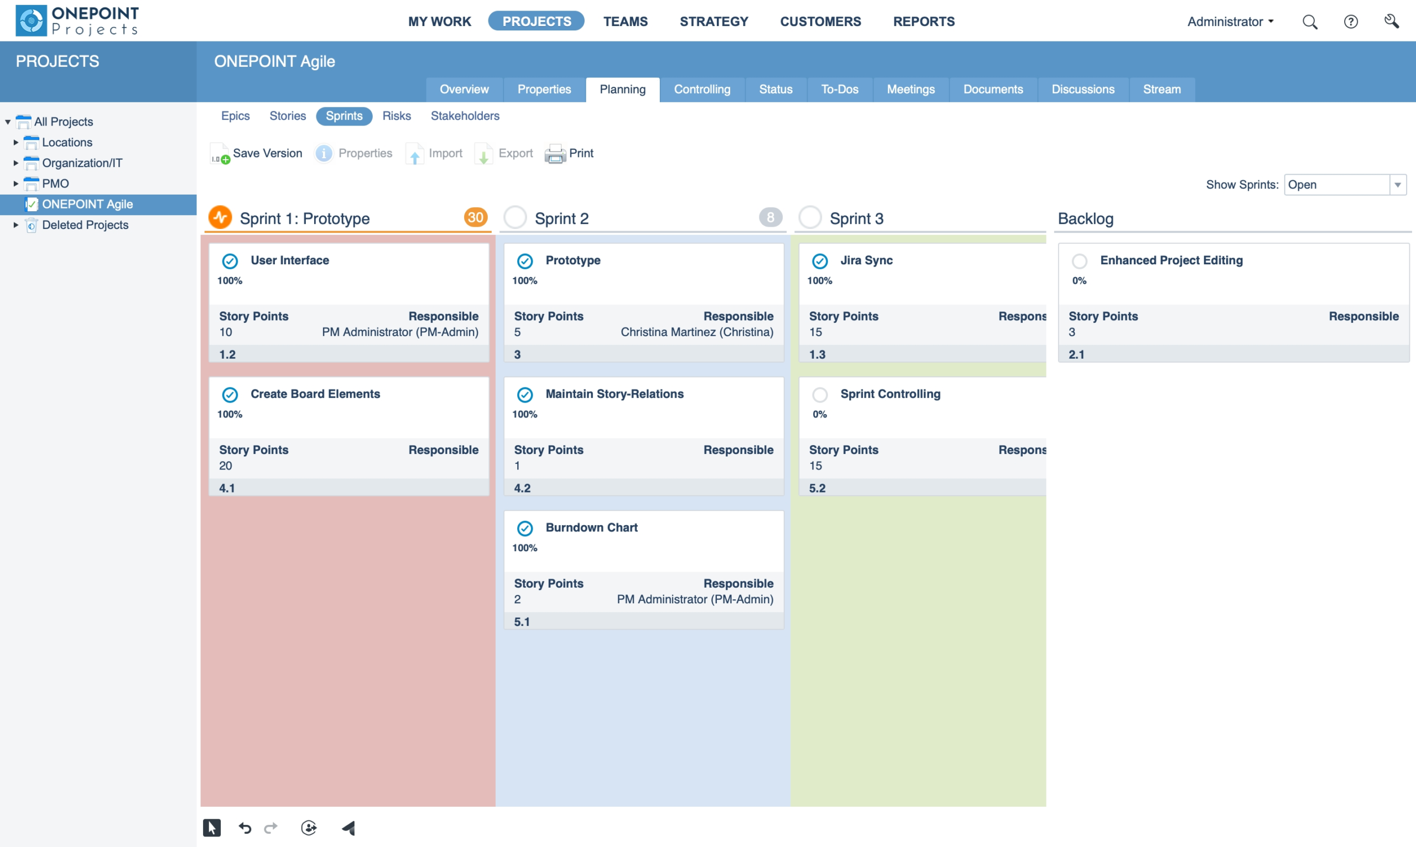
Task: Click the orange active indicator on Sprint 1
Action: click(220, 217)
